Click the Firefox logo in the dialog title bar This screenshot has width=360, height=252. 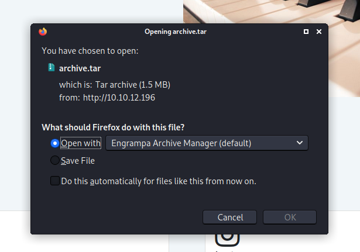pyautogui.click(x=42, y=32)
